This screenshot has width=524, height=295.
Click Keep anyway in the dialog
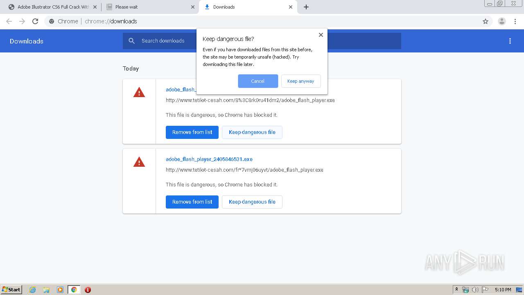301,81
